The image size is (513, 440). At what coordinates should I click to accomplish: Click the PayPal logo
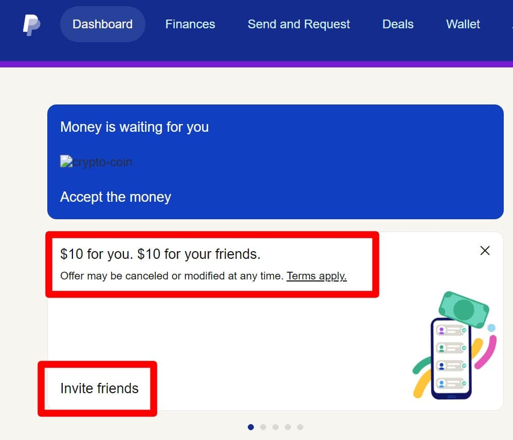pos(31,25)
